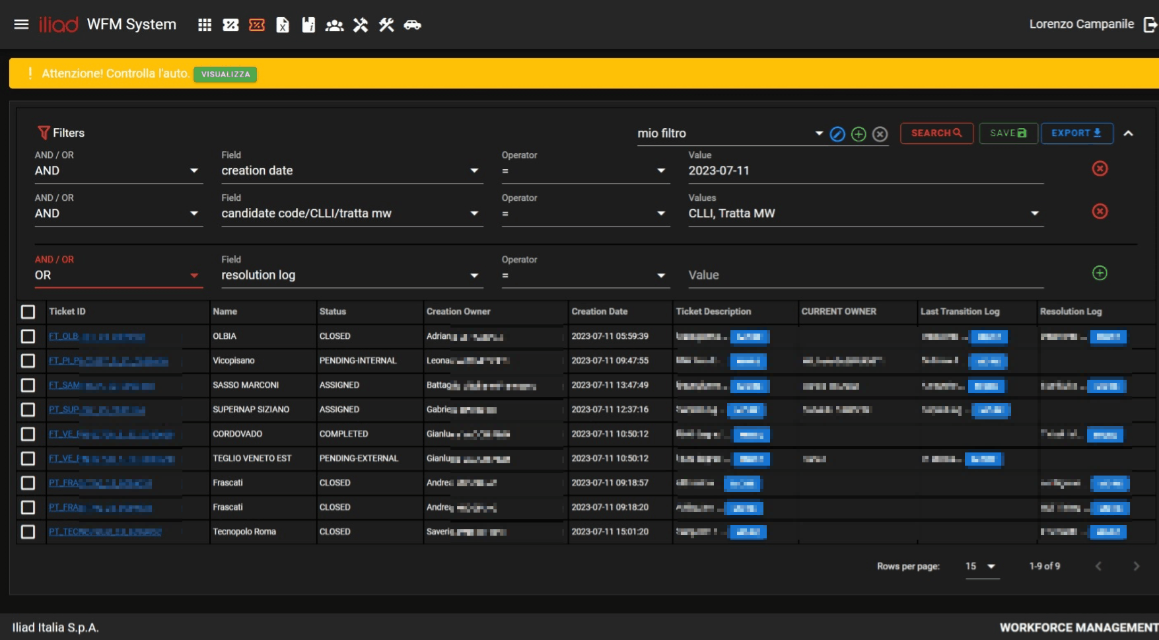Open the ticket link in Tecnopolo Roma row
This screenshot has width=1159, height=640.
click(105, 532)
